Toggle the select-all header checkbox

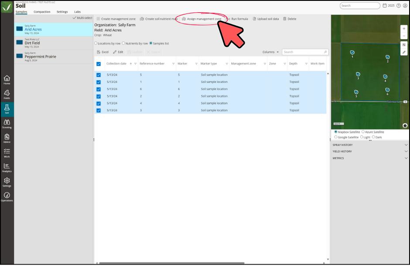(x=99, y=64)
